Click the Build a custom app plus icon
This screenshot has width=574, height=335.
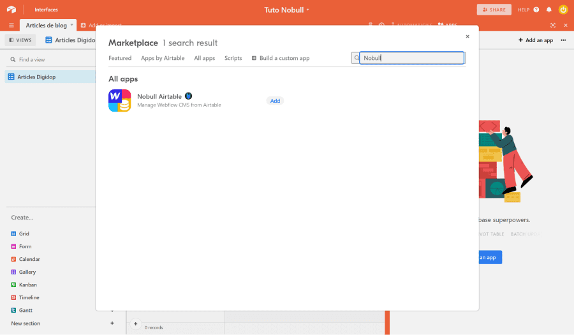point(254,58)
